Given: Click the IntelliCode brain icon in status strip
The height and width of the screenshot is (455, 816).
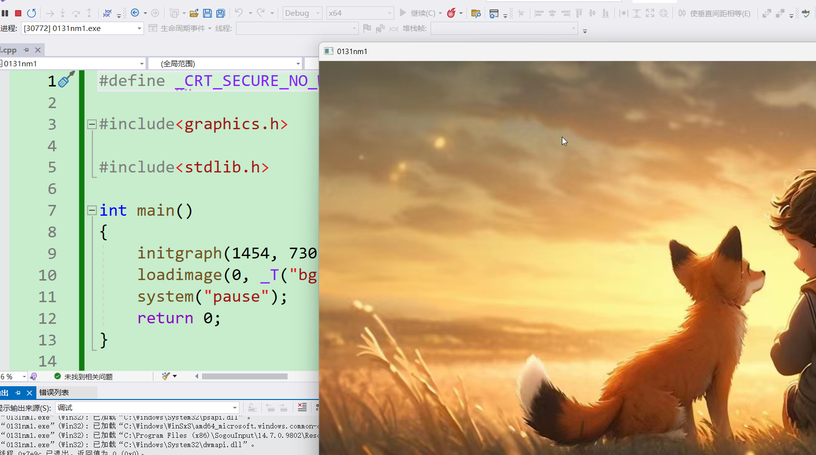Looking at the screenshot, I should tap(33, 376).
